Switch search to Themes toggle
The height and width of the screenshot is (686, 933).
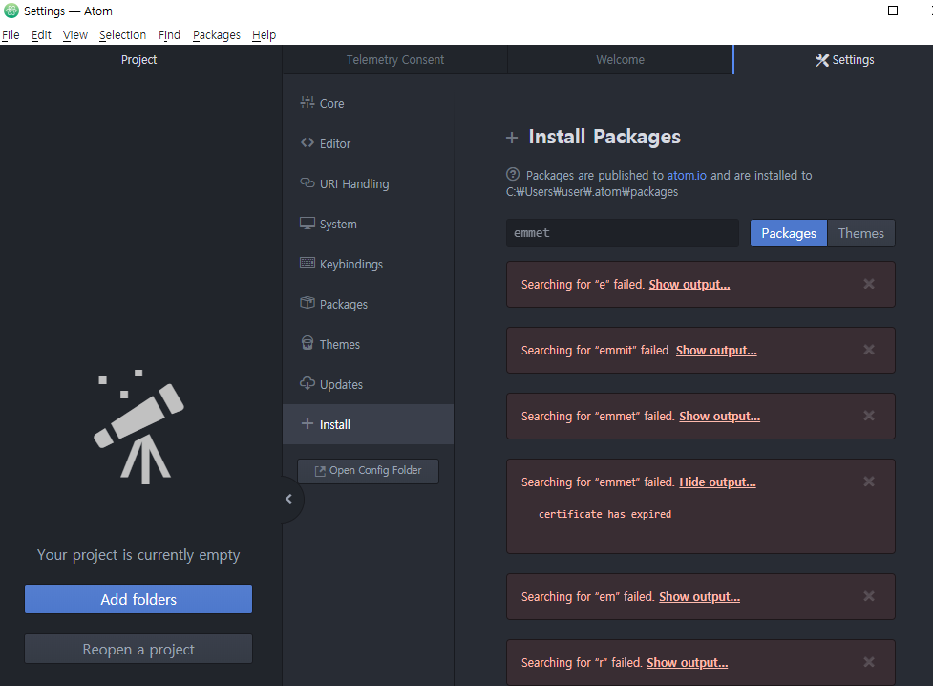[x=861, y=233]
